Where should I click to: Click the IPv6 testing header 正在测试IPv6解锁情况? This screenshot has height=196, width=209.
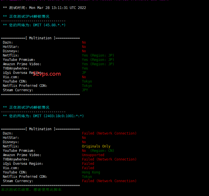[x=26, y=107]
